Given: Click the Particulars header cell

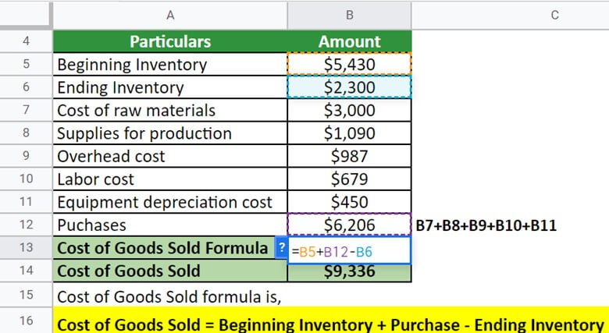Looking at the screenshot, I should (x=170, y=41).
